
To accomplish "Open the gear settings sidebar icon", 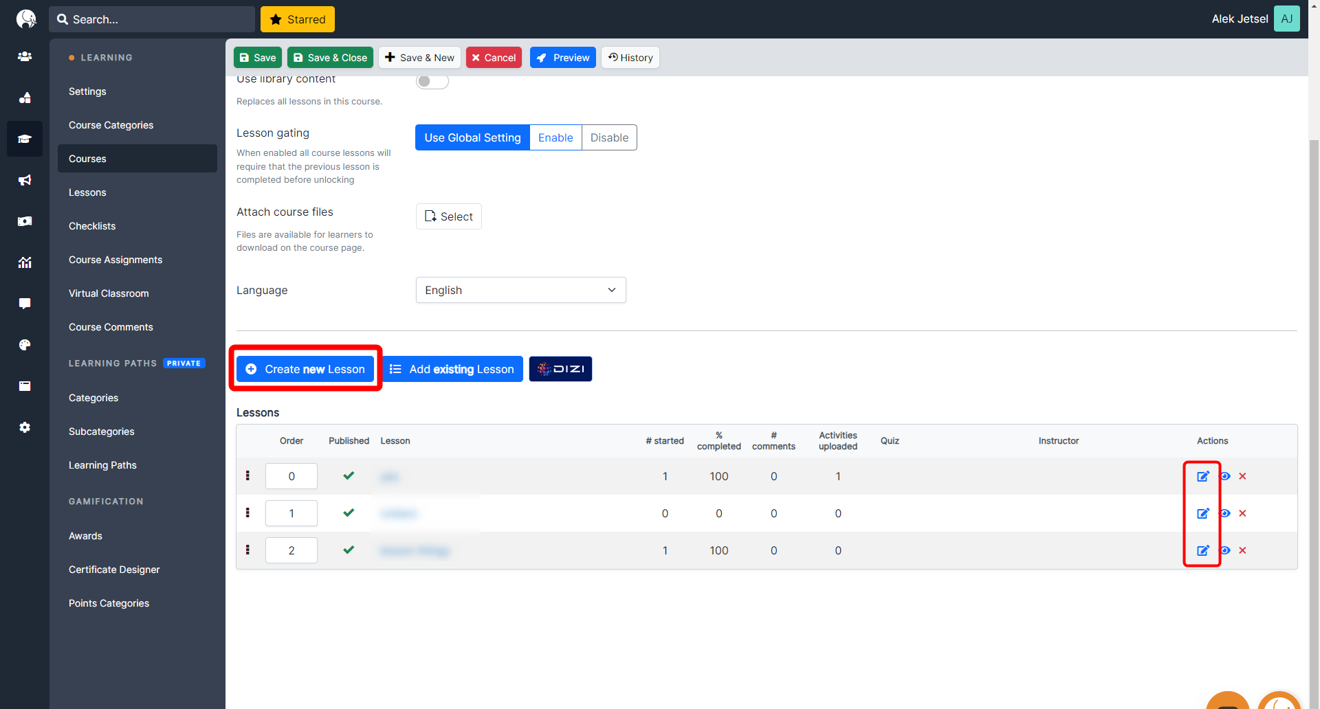I will [25, 427].
